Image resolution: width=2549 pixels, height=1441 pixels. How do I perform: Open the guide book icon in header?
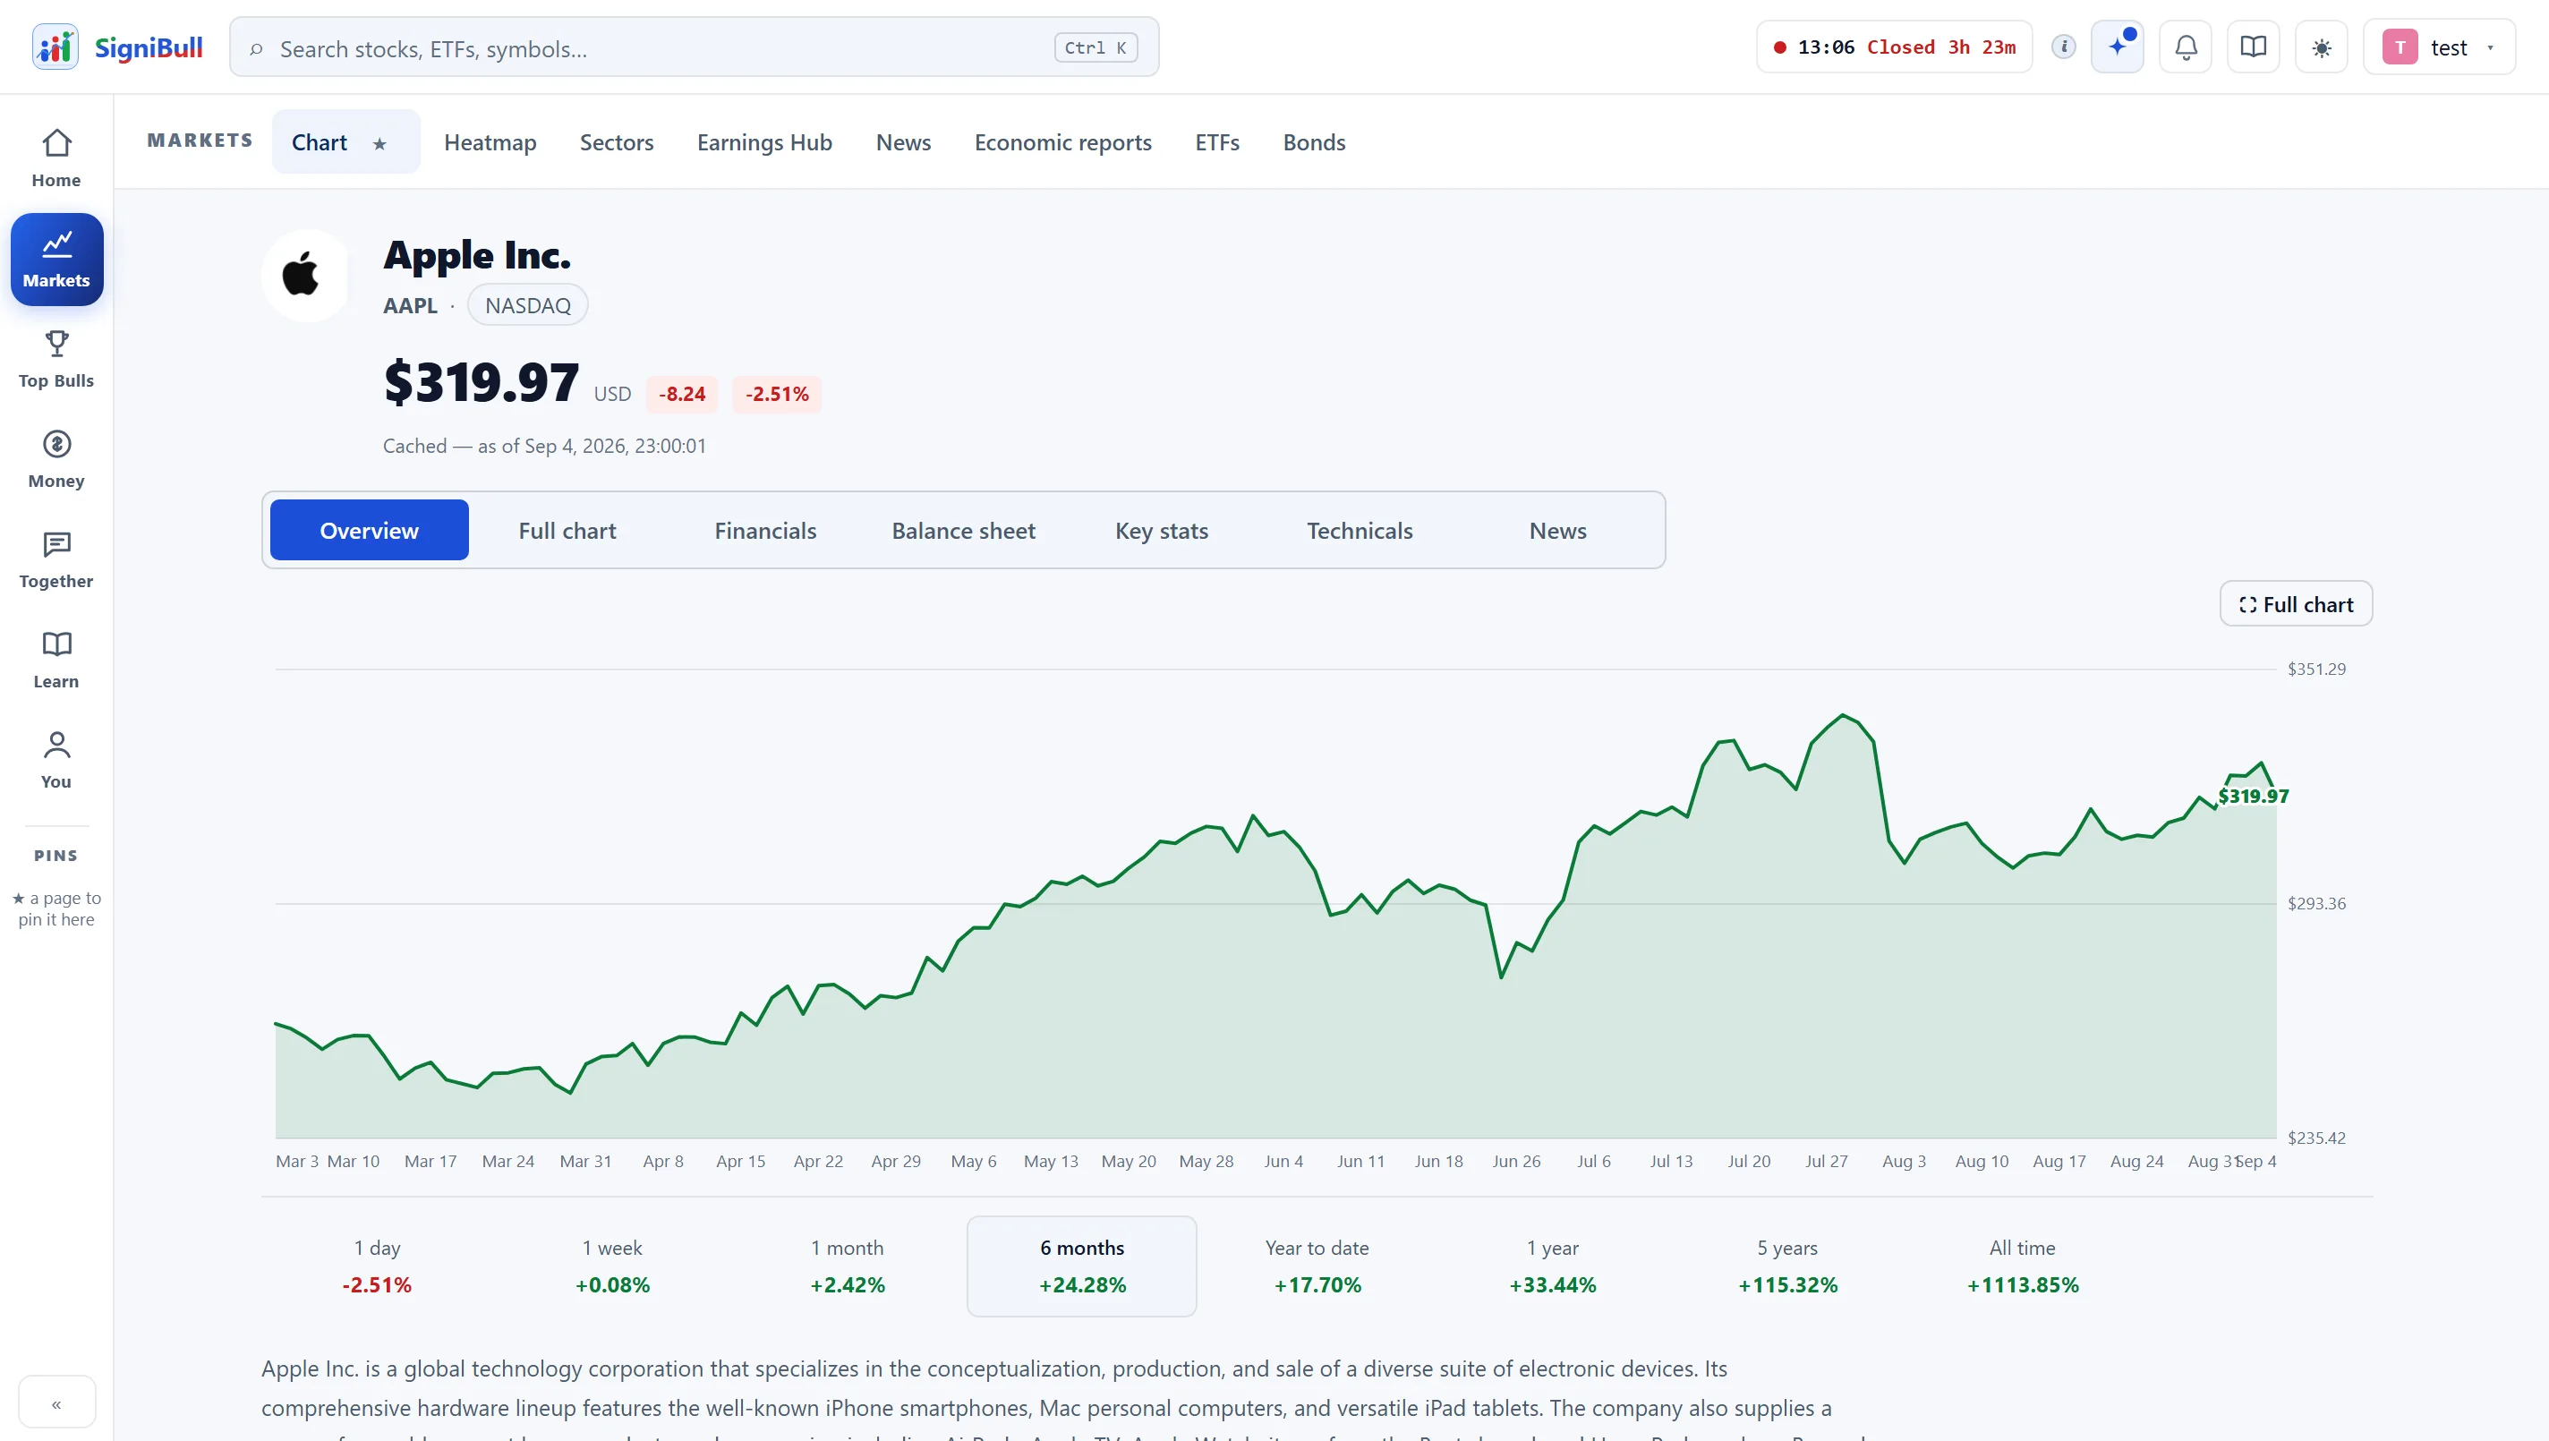(2253, 47)
